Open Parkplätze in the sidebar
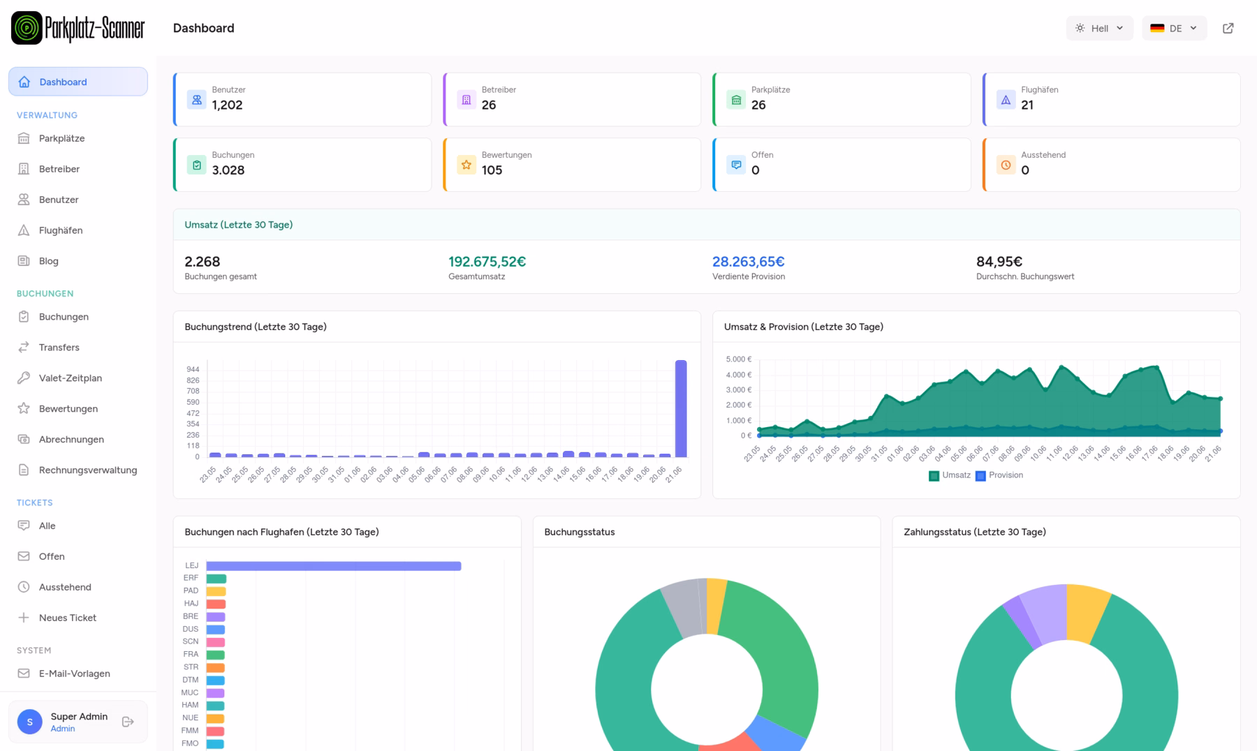Image resolution: width=1257 pixels, height=751 pixels. click(x=78, y=138)
